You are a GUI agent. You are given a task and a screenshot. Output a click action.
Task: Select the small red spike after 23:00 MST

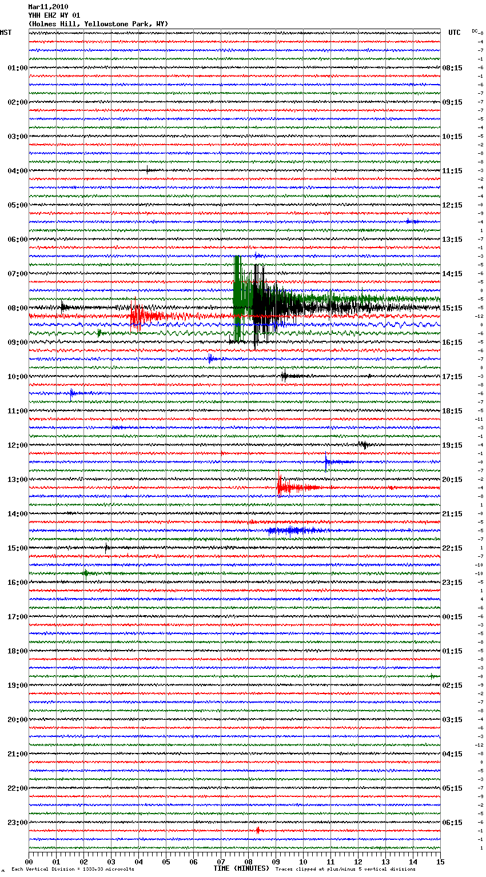coord(258,830)
